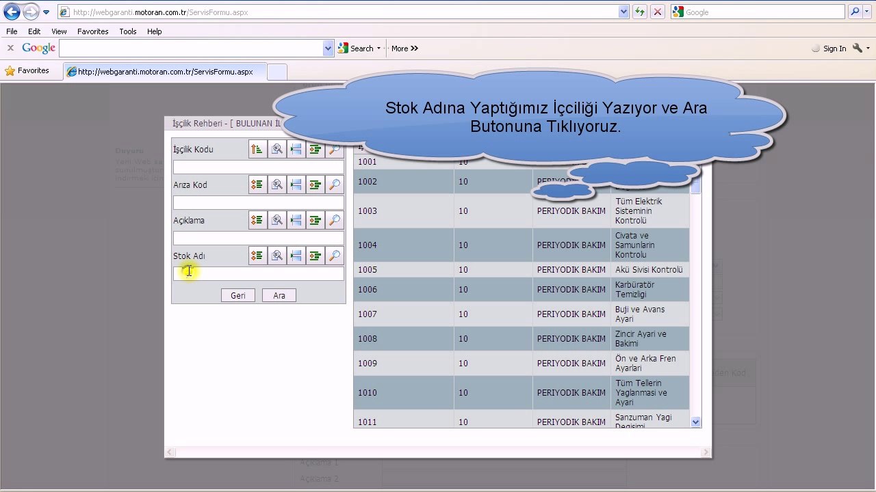Click the document-search icon in the Stok Adı row

[276, 256]
